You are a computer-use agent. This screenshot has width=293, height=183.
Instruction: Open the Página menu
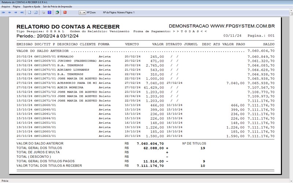16,7
